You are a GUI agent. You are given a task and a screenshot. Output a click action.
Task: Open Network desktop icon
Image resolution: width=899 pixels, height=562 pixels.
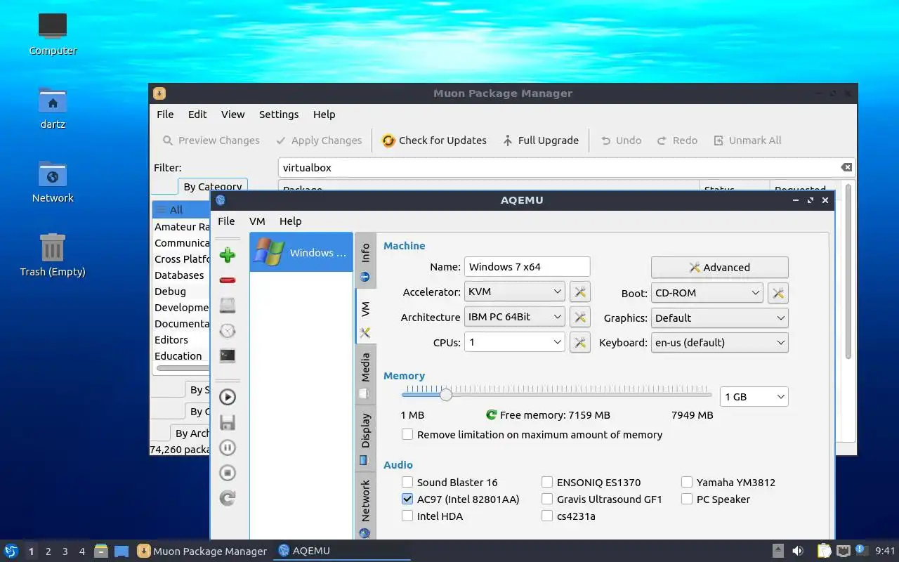53,181
